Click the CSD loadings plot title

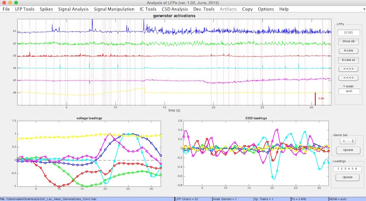tap(256, 118)
